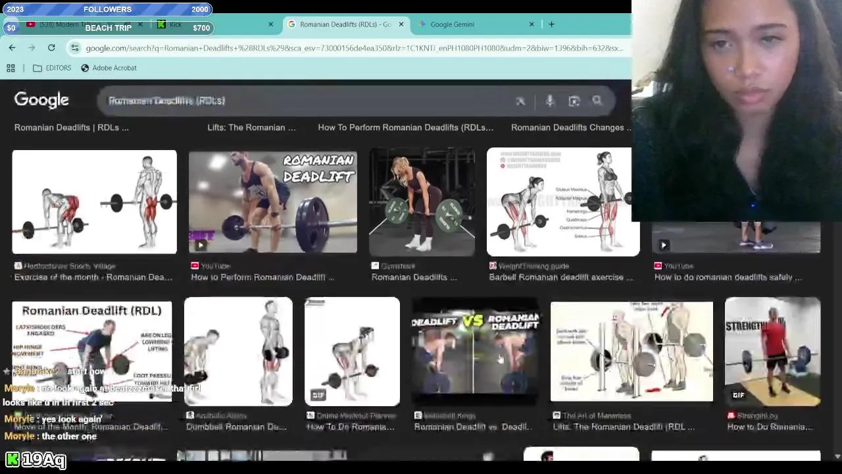
Task: Click the FOLLOWERS goal progress bar
Action: (108, 9)
